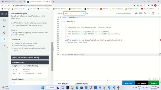Open the editor visibility eye icon
This screenshot has height=90, width=161.
point(136,13)
